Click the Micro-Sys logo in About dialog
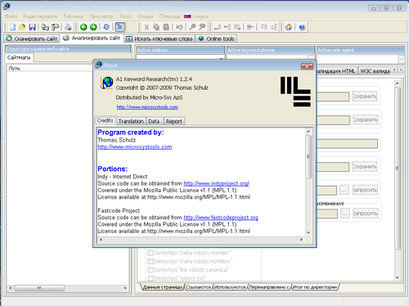The height and width of the screenshot is (306, 409). click(x=295, y=92)
